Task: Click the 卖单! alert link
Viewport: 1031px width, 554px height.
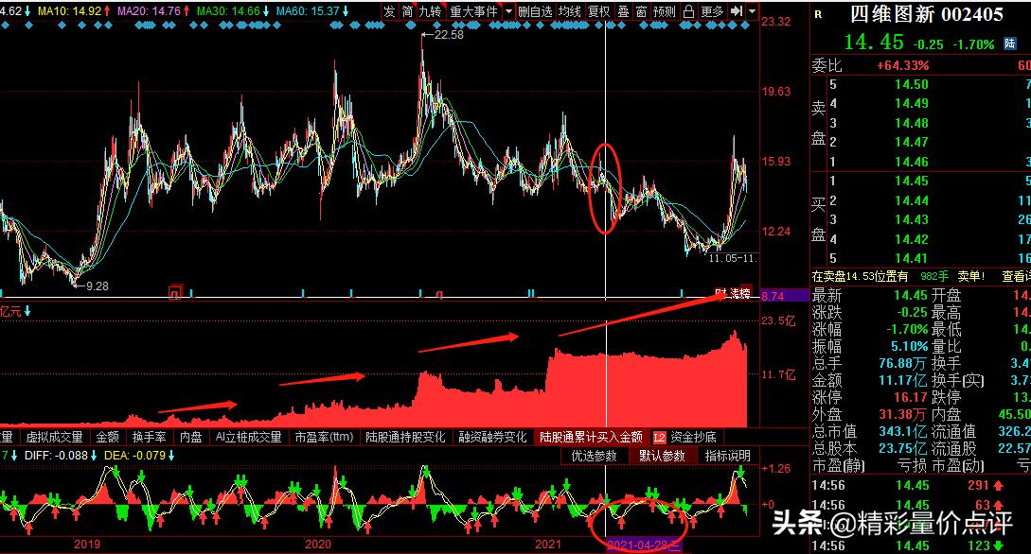Action: coord(970,276)
